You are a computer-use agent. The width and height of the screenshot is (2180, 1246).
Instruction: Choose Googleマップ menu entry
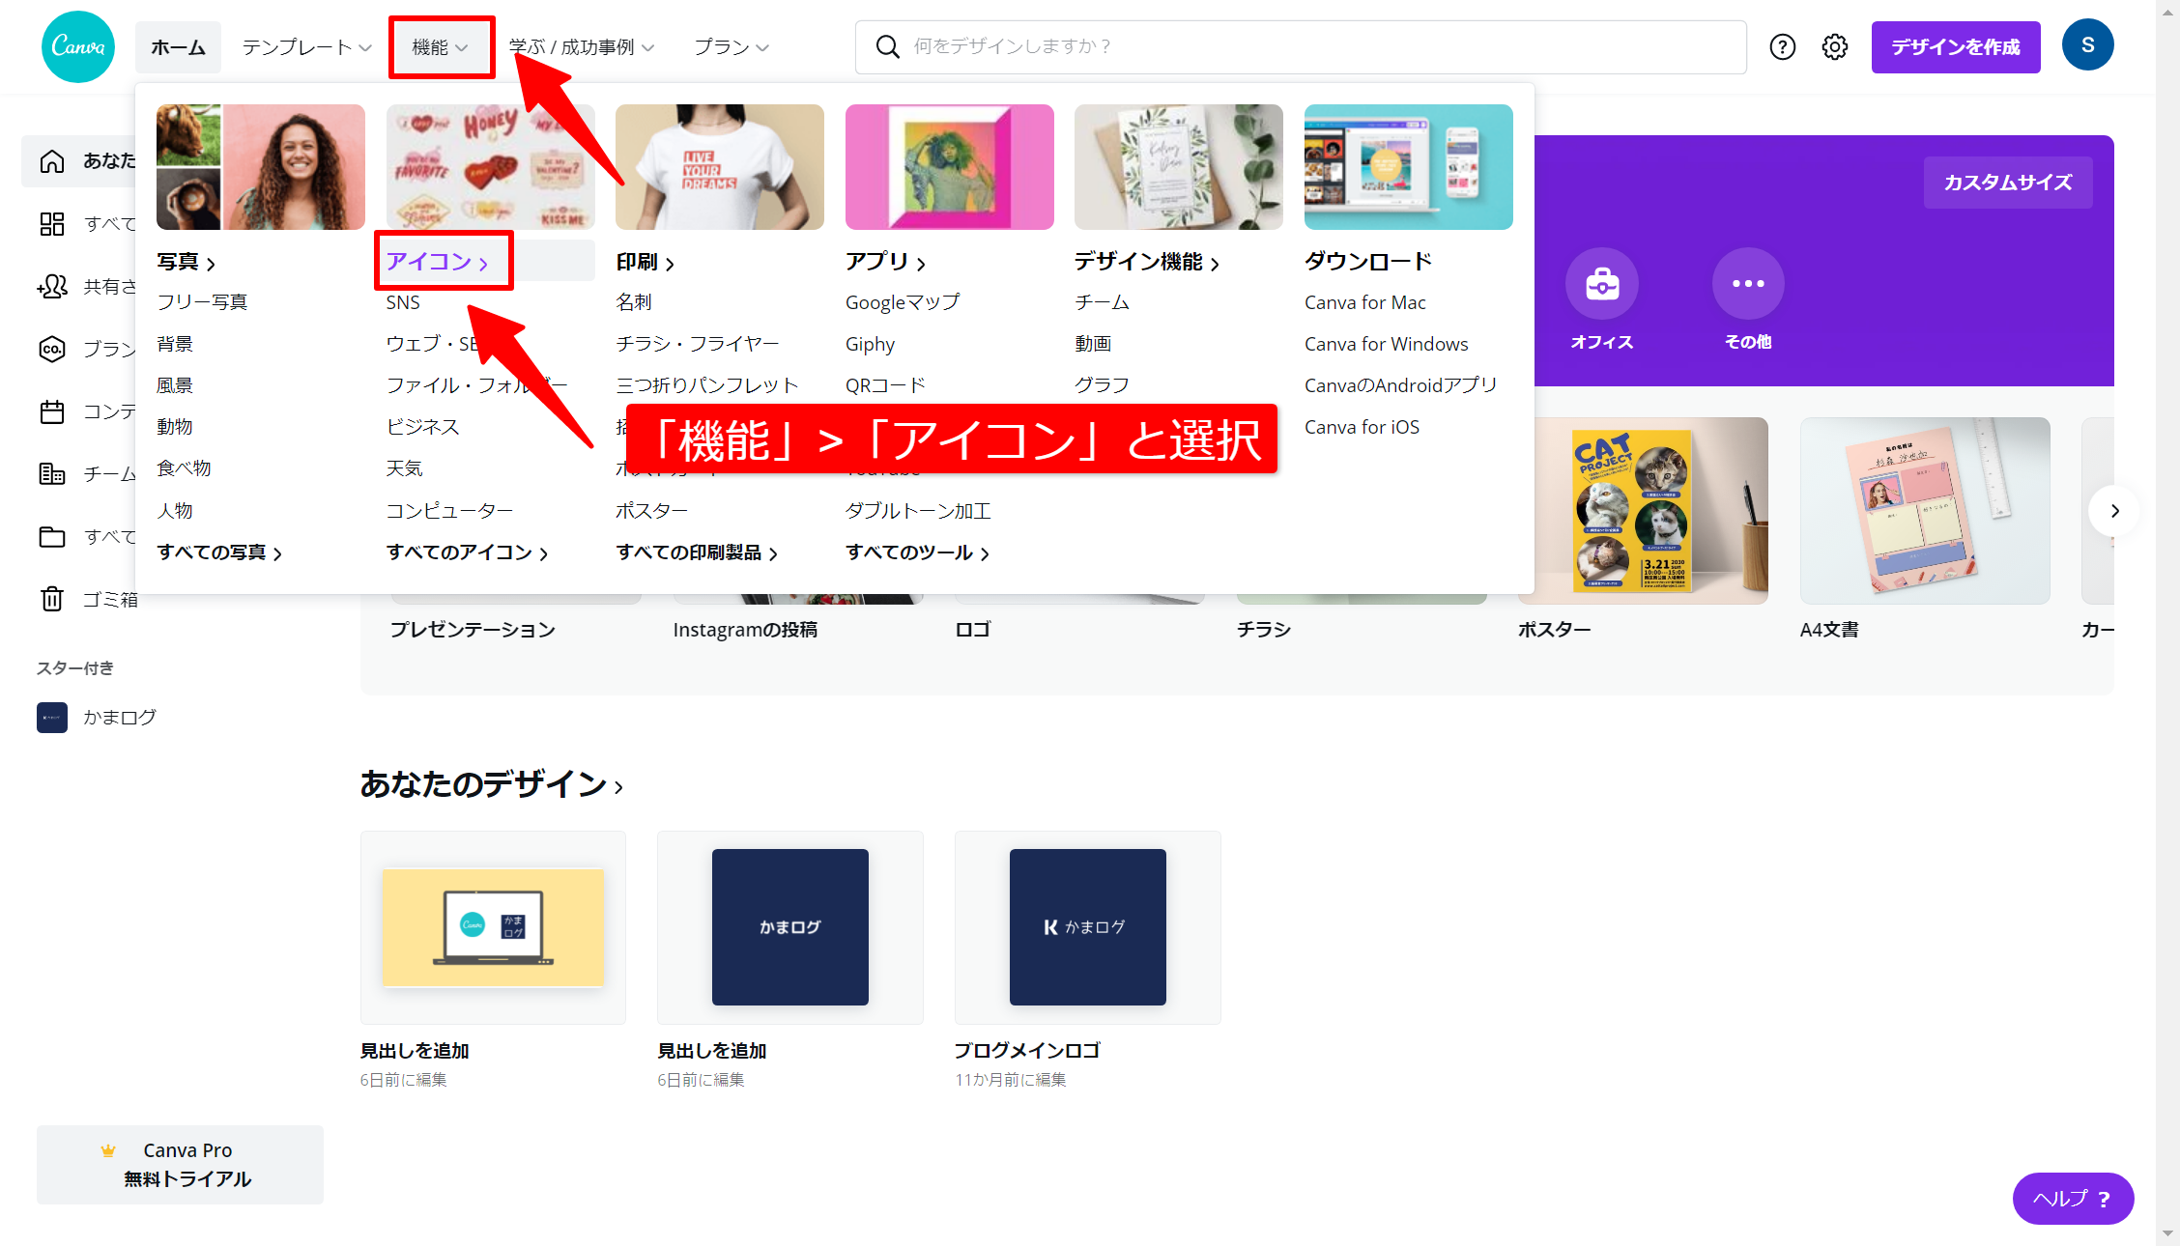pos(903,302)
